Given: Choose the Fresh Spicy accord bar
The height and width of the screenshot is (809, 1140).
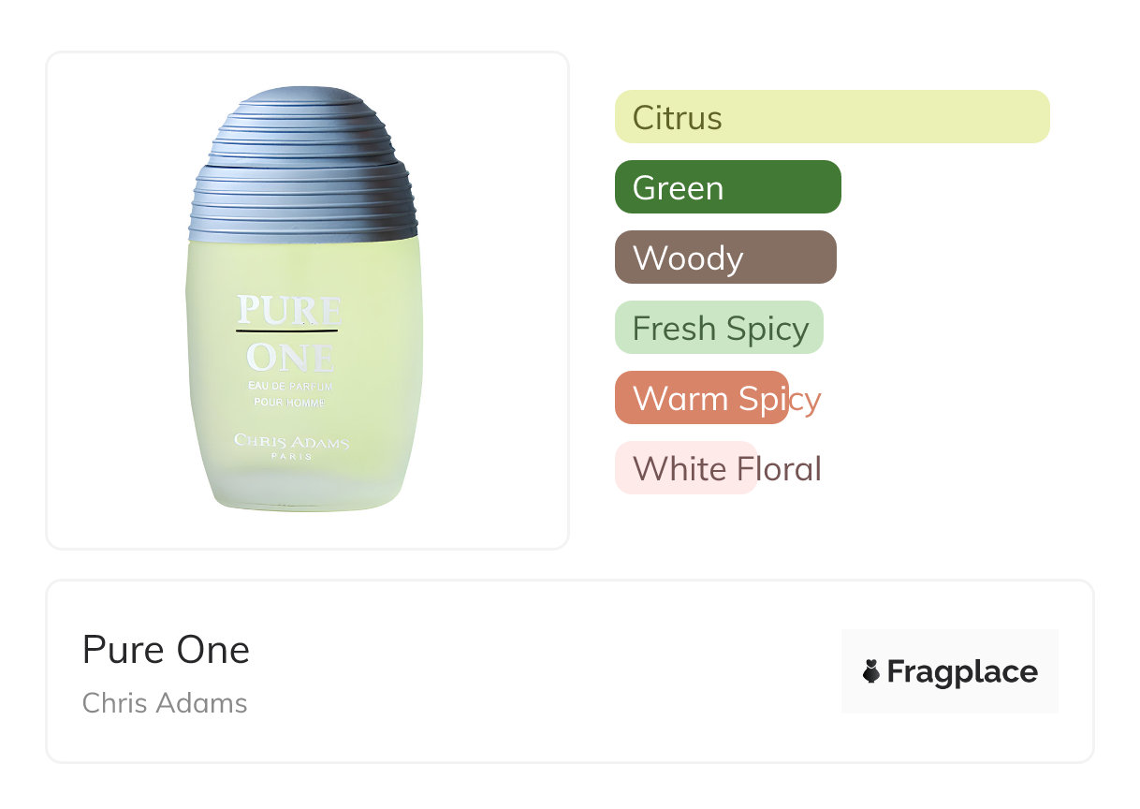Looking at the screenshot, I should [719, 328].
